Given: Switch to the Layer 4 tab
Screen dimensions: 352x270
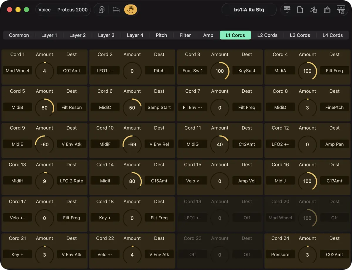Looking at the screenshot, I should point(135,35).
